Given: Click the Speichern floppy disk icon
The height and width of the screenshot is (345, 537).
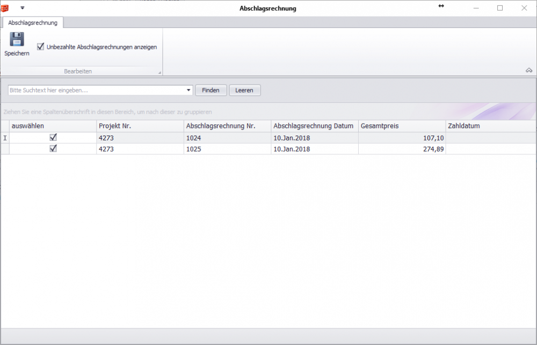Looking at the screenshot, I should click(x=17, y=40).
